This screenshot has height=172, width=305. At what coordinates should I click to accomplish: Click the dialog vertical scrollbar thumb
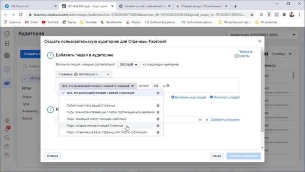pos(262,92)
